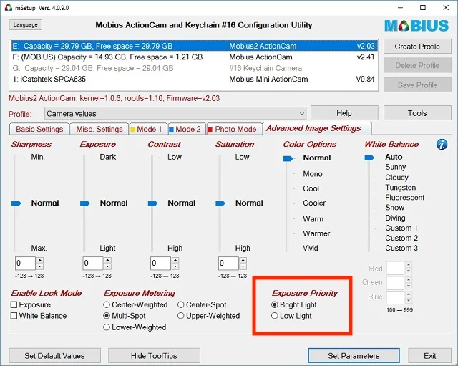Viewport: 458px width, 366px height.
Task: Decrease the Exposure value with down arrow
Action: (108, 266)
